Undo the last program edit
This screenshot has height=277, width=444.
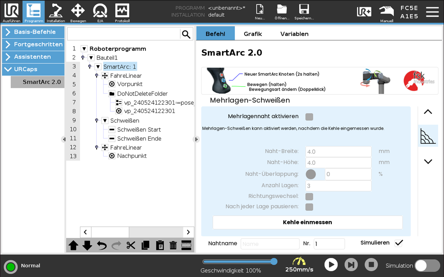(x=102, y=245)
